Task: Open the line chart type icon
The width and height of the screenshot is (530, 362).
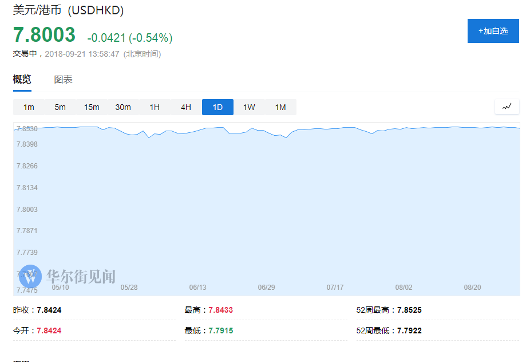Action: point(507,107)
